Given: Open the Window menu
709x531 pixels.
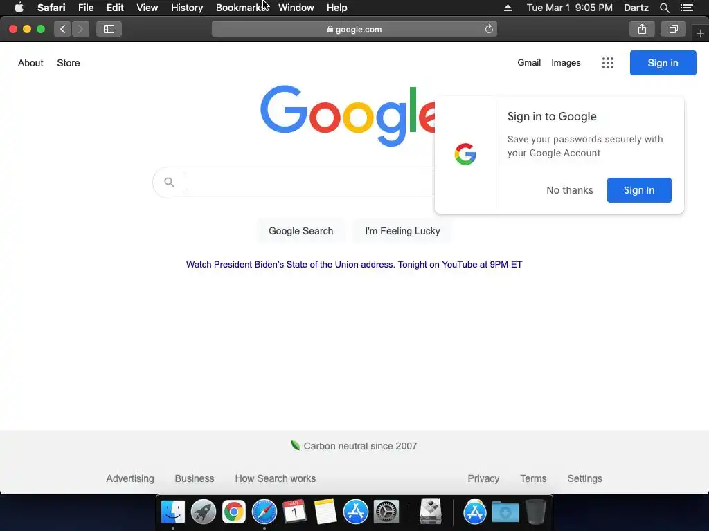Looking at the screenshot, I should (296, 8).
